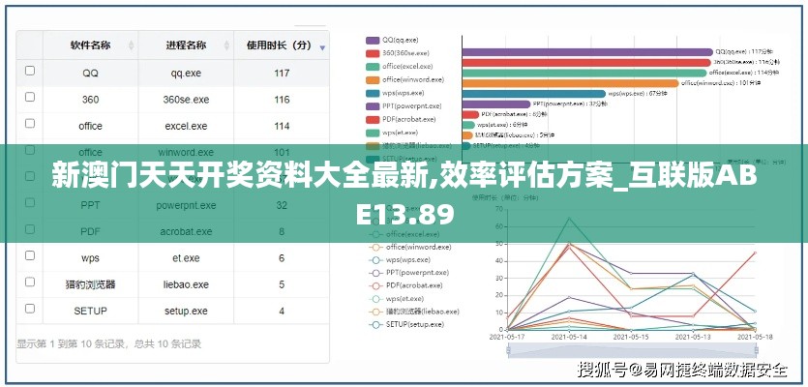
Task: Click the 360se.exe process cell
Action: [x=186, y=100]
